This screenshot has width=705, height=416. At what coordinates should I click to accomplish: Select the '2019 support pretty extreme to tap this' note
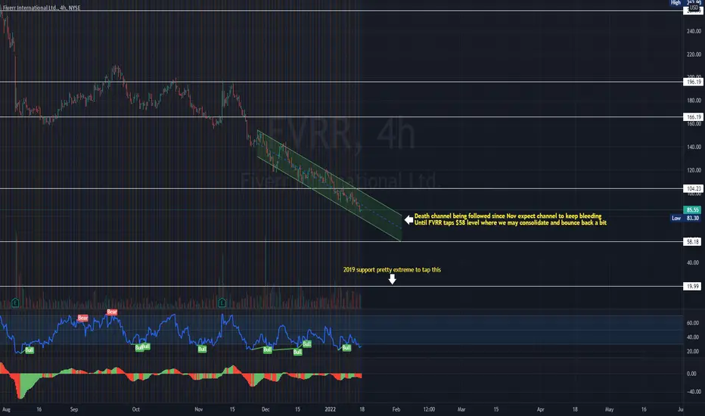click(392, 270)
